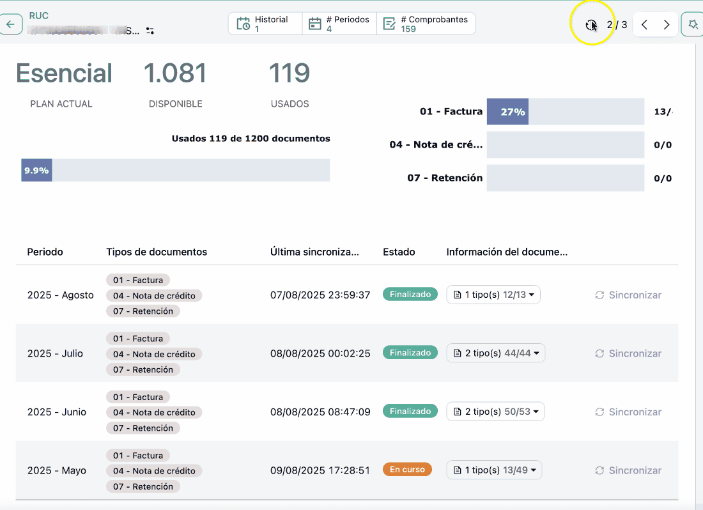Open the 1 tipo(s) 13/49 dropdown for Mayo
The width and height of the screenshot is (703, 510).
[x=493, y=470]
